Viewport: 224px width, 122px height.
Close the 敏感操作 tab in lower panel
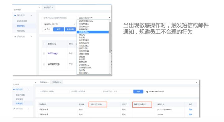48,82
